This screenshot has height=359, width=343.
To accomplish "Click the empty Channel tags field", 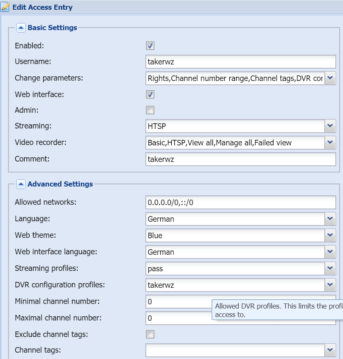I will pos(235,350).
